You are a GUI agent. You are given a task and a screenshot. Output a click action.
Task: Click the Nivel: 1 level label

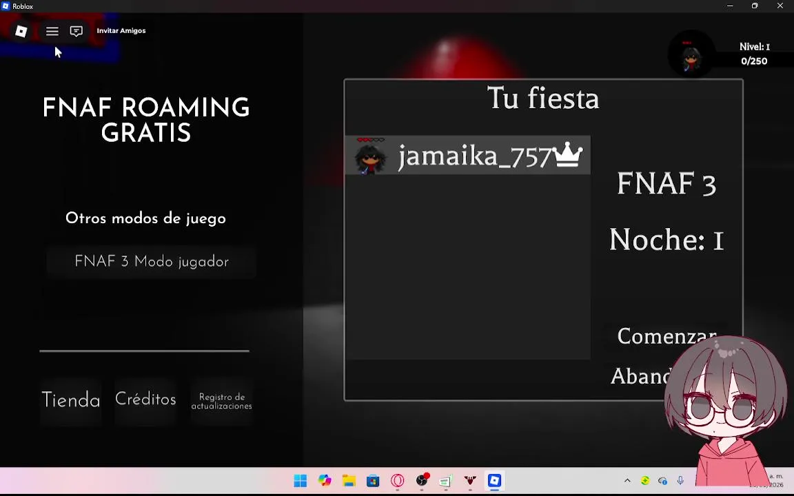[x=755, y=47]
